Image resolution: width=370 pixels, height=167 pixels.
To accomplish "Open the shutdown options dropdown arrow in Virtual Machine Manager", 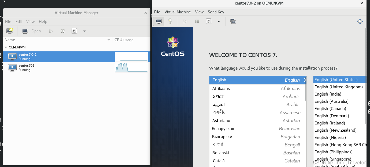I will tap(84, 31).
